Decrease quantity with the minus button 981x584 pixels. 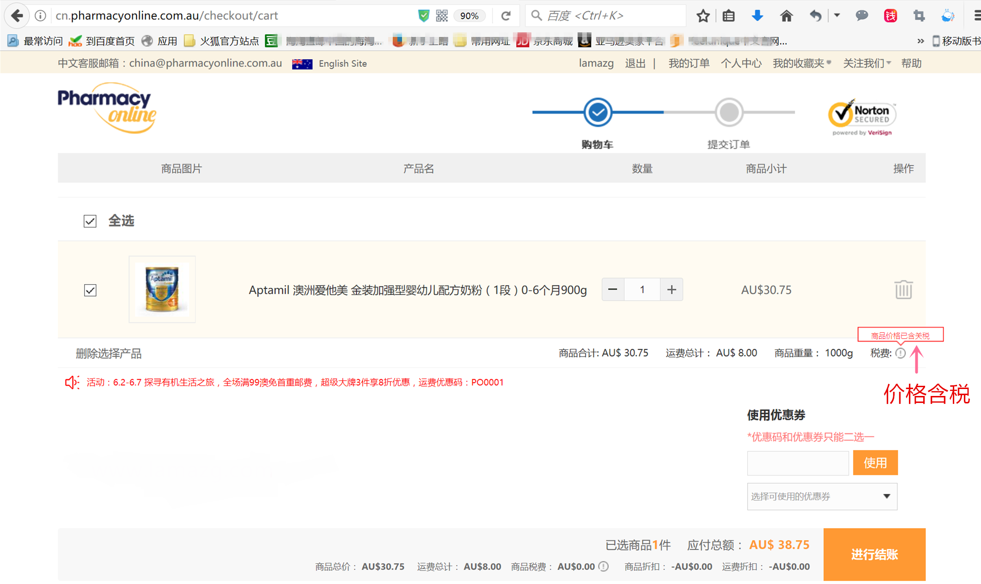tap(613, 290)
